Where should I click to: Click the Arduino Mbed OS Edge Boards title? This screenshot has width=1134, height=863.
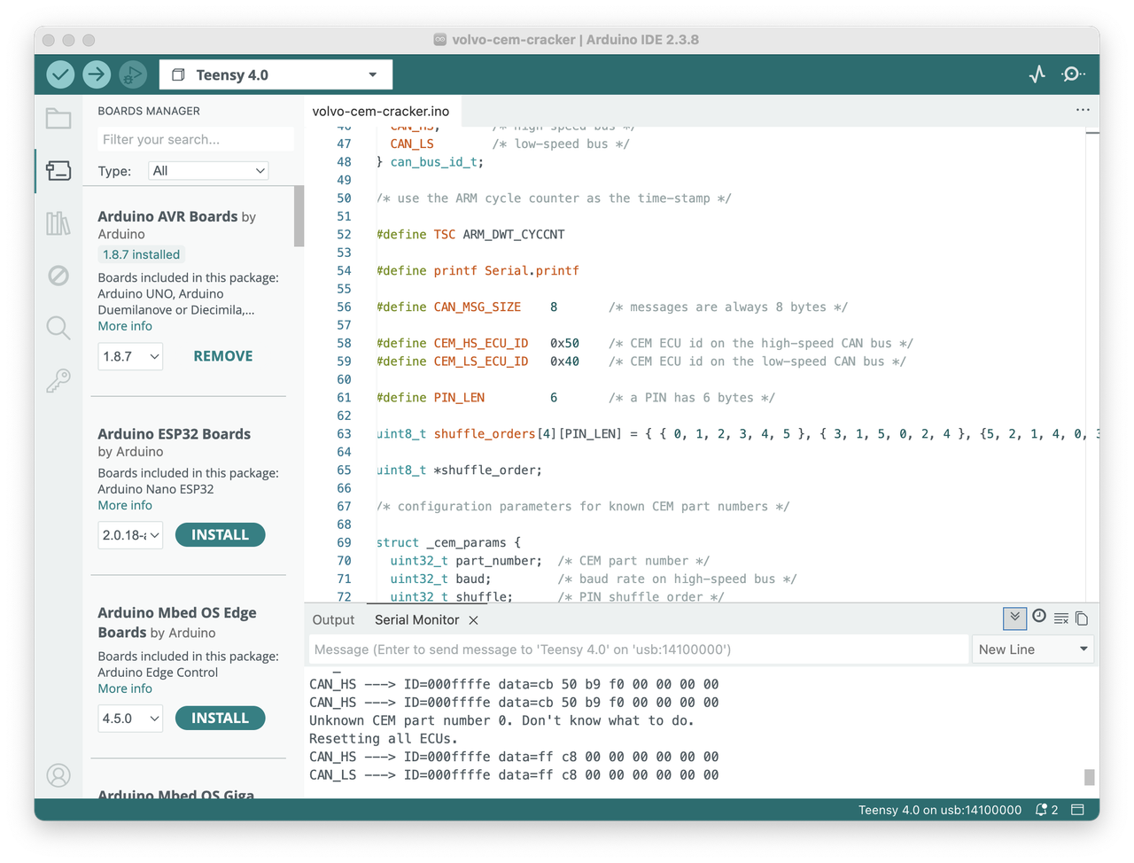(x=177, y=622)
